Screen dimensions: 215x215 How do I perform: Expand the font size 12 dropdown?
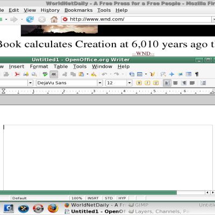[130, 83]
